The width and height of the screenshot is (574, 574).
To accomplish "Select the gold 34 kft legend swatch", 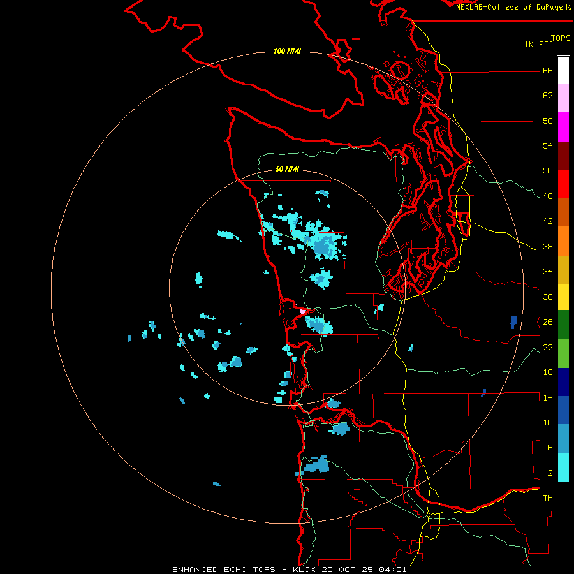I will [563, 269].
